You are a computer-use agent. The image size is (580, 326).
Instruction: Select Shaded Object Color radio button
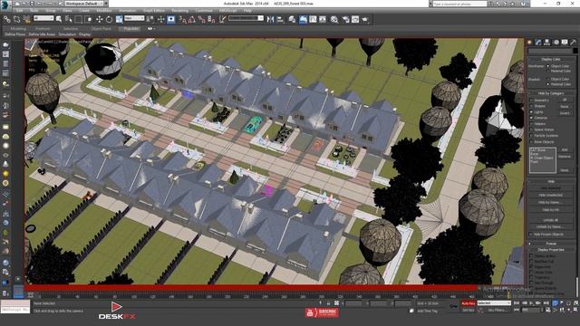click(x=547, y=79)
